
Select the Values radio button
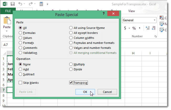(x=21, y=38)
